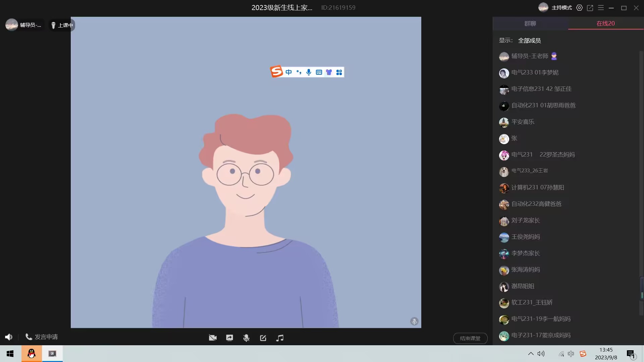Open QQ penguin in the taskbar
This screenshot has width=644, height=362.
32,354
